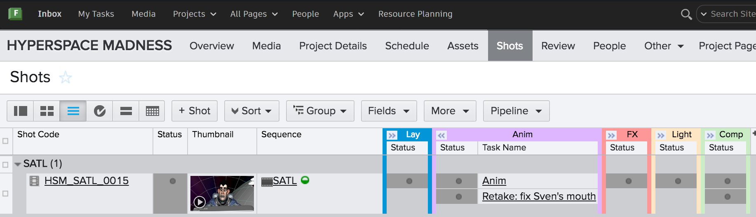Screen dimensions: 756x217
Task: Go to the Assets tab
Action: (x=463, y=46)
